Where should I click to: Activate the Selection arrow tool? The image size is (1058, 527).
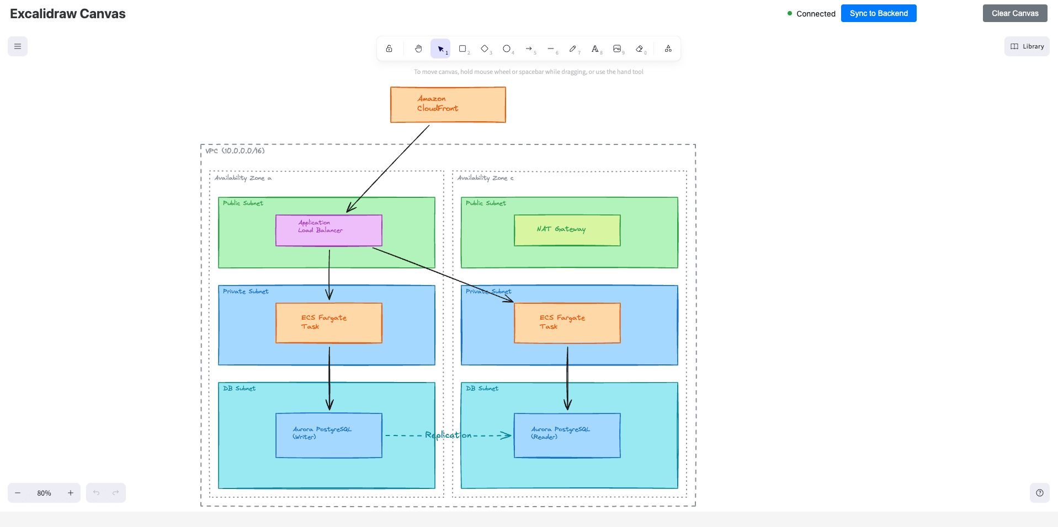pos(440,49)
